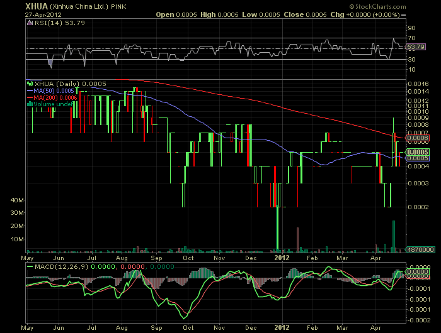Click the 2012 label under the MACD panel
This screenshot has height=333, width=441.
(x=282, y=327)
